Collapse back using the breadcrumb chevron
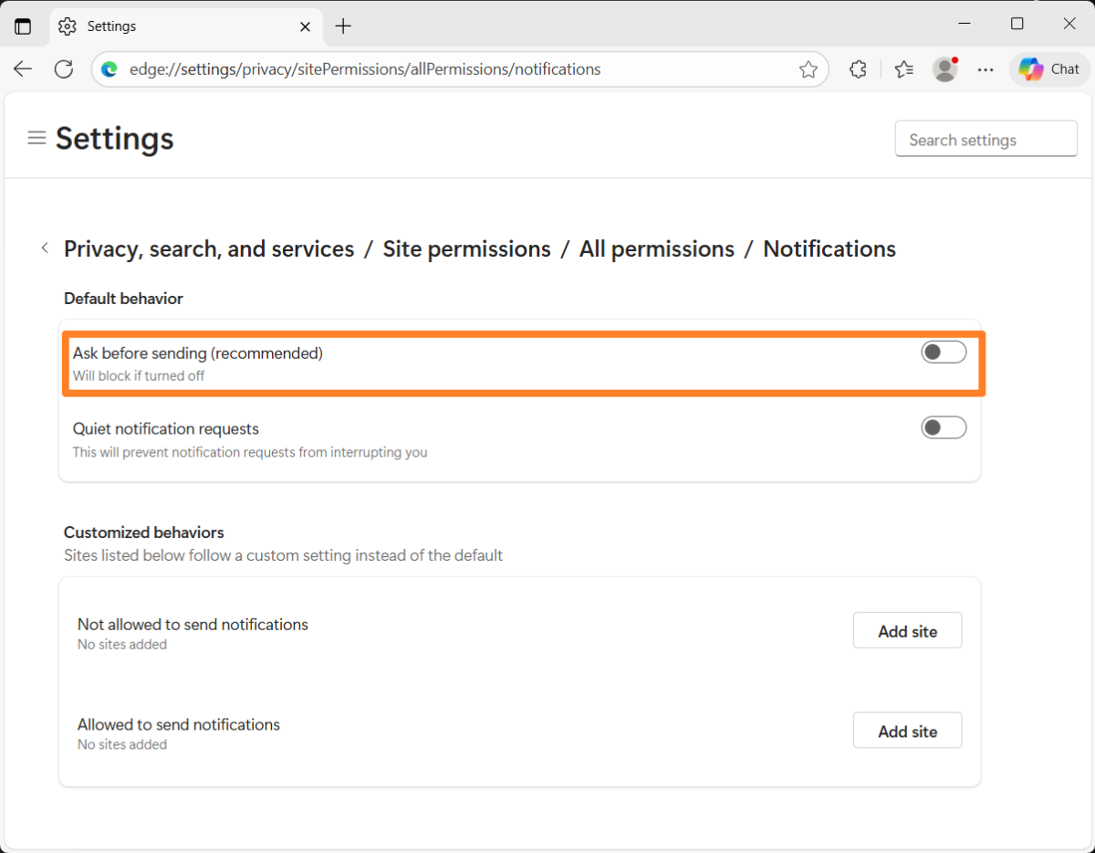The width and height of the screenshot is (1095, 853). [44, 247]
